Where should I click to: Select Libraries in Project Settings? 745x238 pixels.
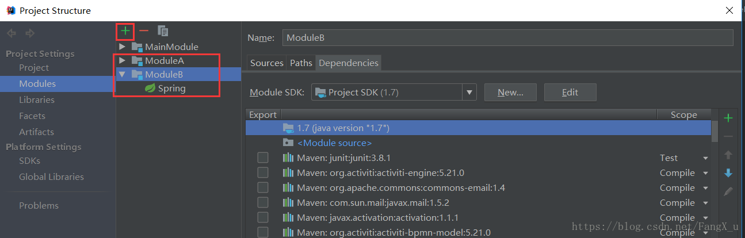point(37,100)
